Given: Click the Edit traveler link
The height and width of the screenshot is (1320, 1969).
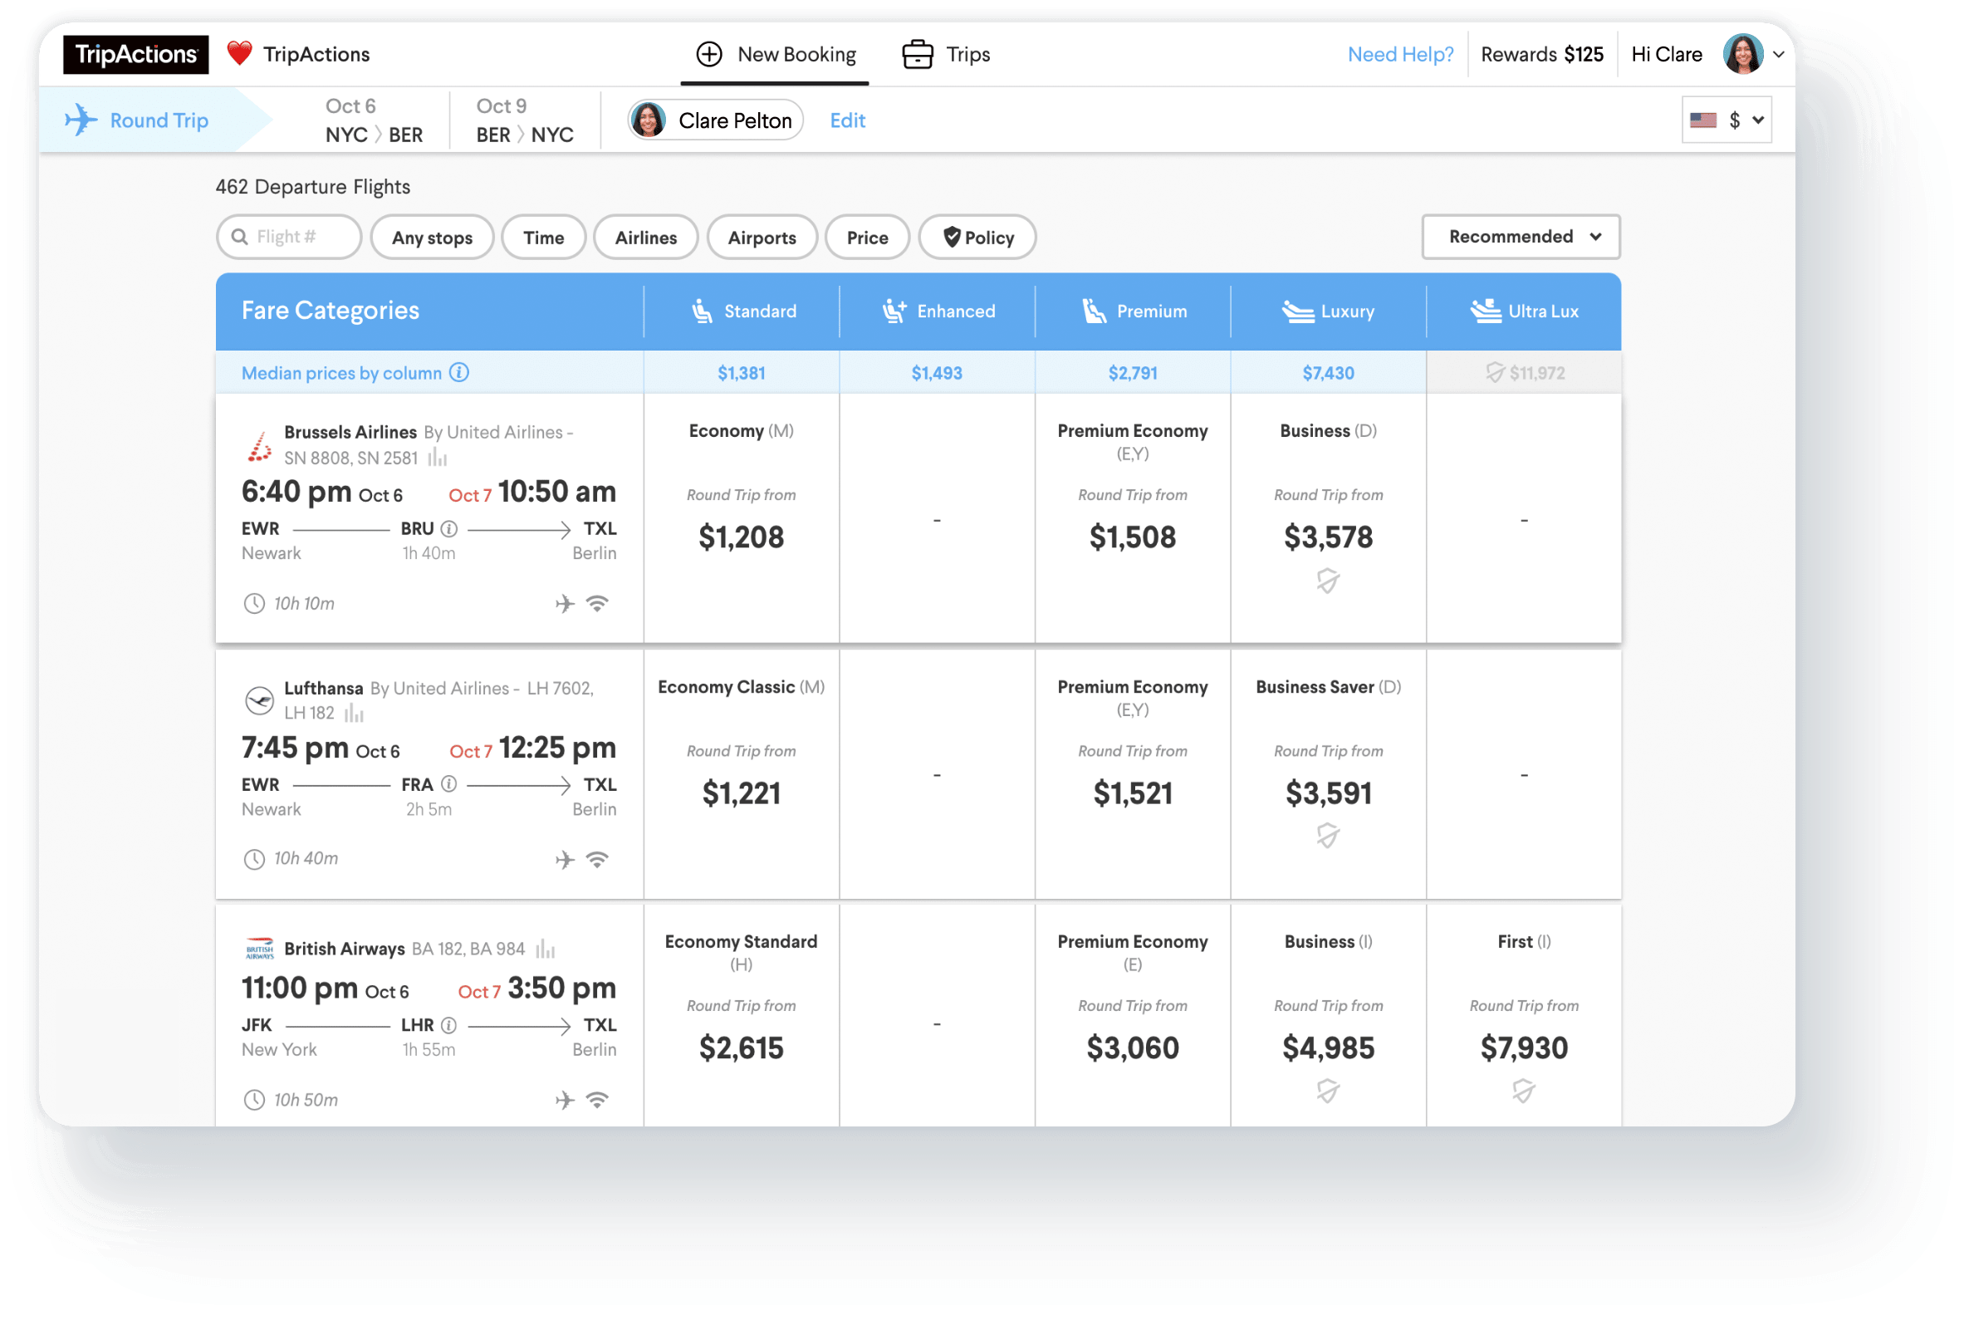Looking at the screenshot, I should click(x=847, y=120).
